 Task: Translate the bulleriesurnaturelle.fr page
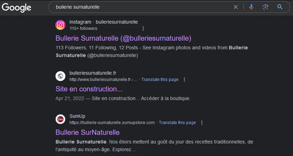pos(160,80)
